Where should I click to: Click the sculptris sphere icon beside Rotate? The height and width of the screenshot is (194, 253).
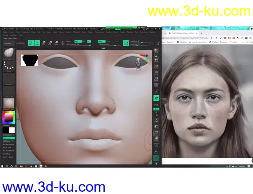62,43
